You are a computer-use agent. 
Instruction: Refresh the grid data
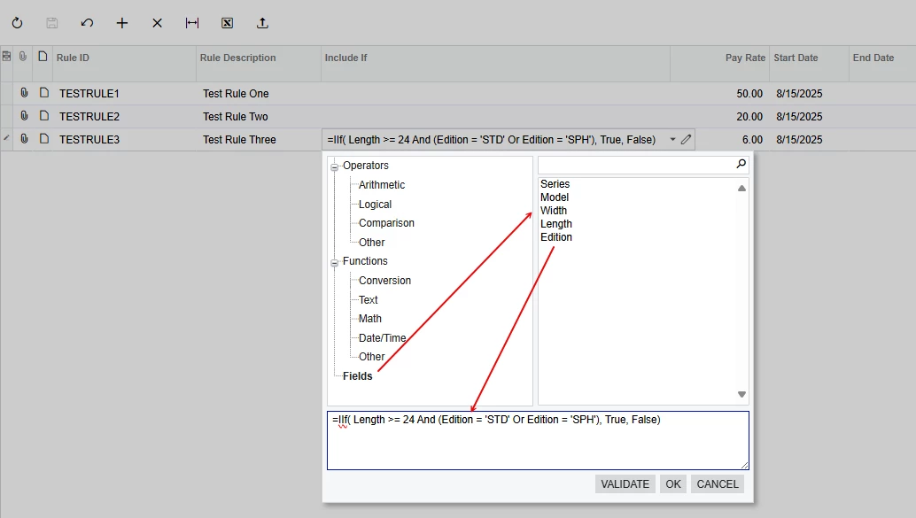click(x=17, y=23)
